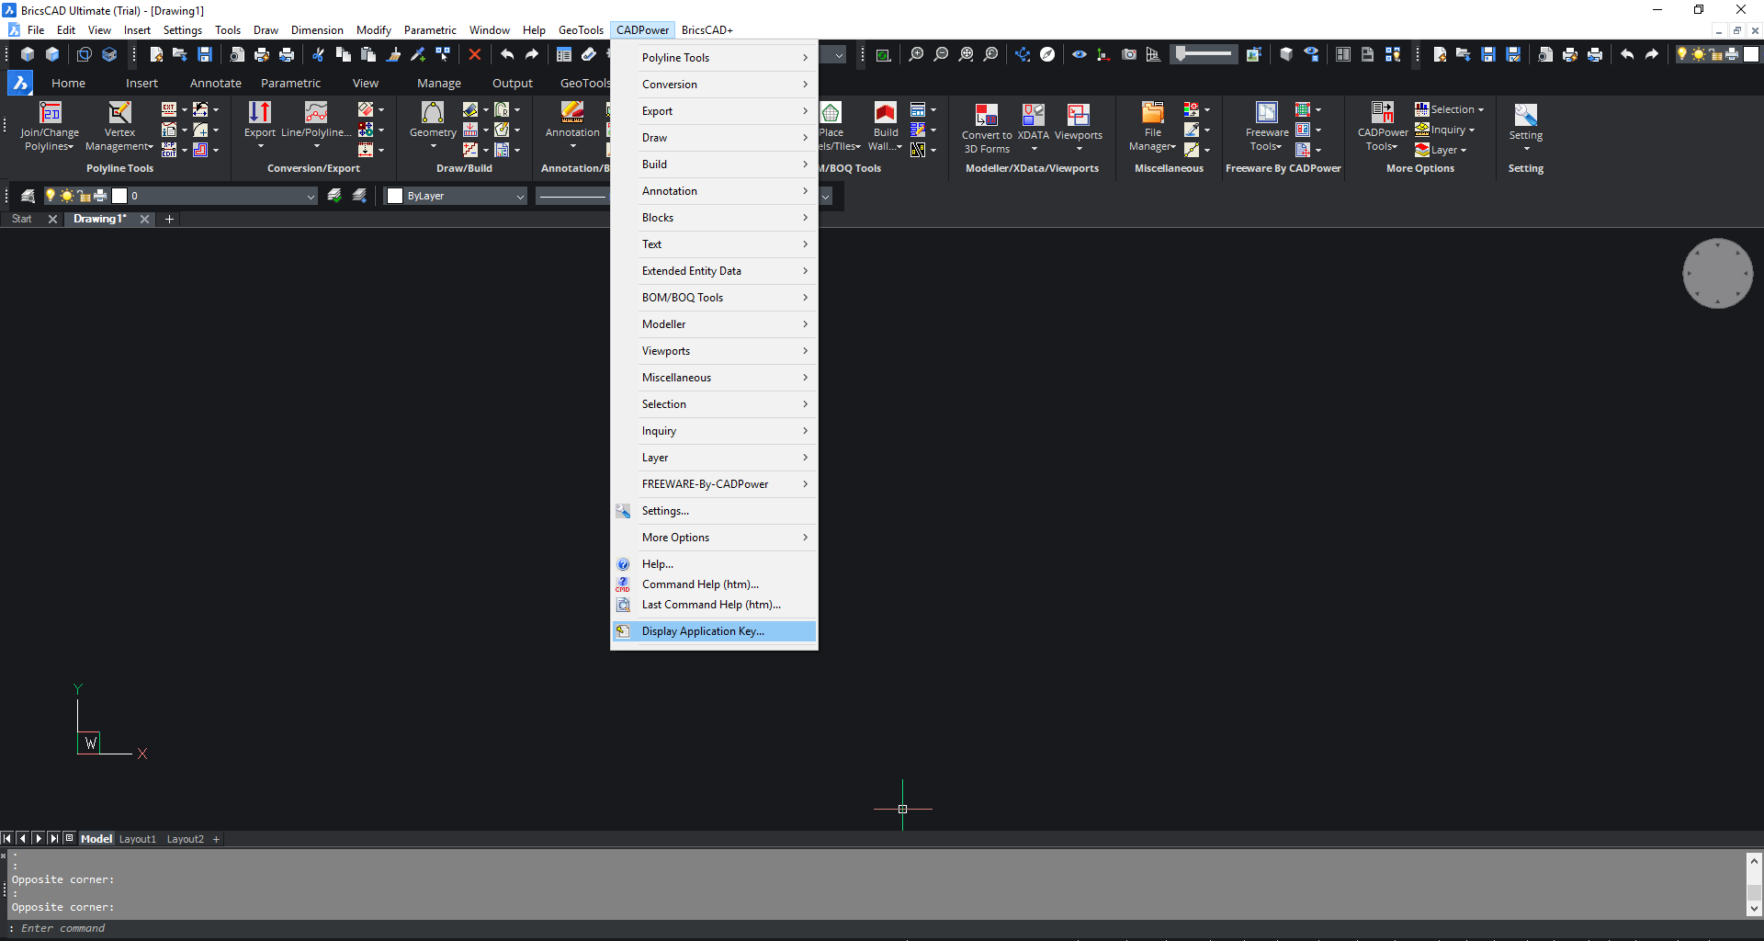The width and height of the screenshot is (1764, 941).
Task: Click the Zoom Out magnifier icon
Action: pos(941,55)
